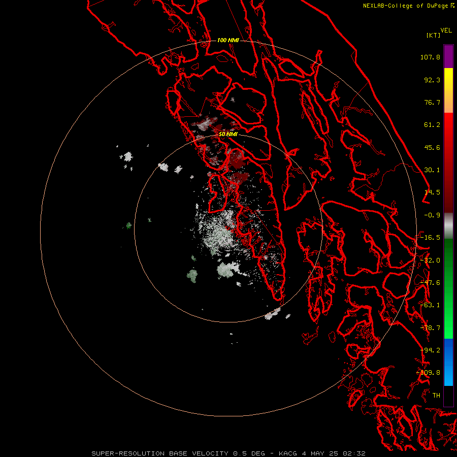Click the 30.1 velocity scale value

432,170
